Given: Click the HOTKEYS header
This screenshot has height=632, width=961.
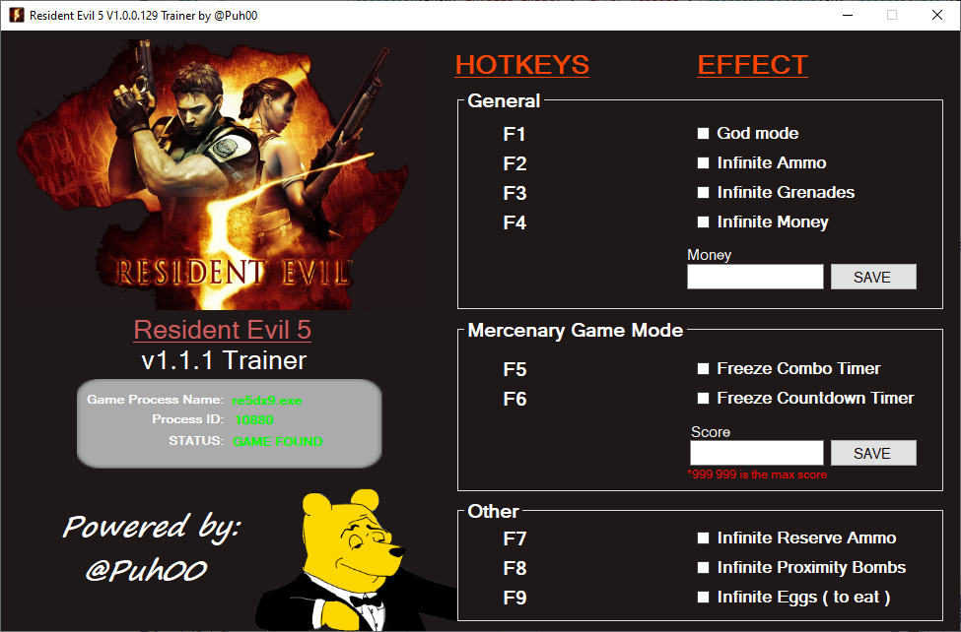Looking at the screenshot, I should point(521,65).
